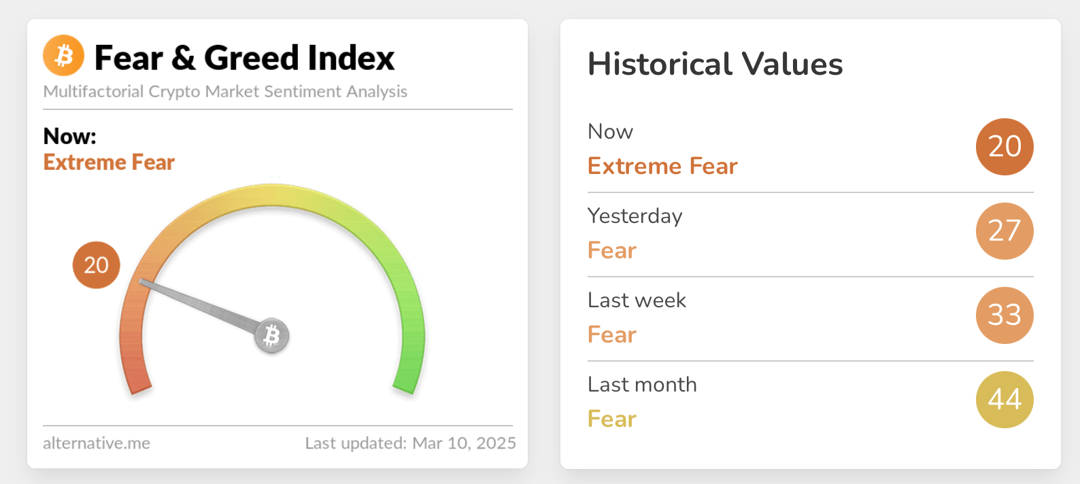
Task: Click the Fear & Greed Index title
Action: click(x=244, y=58)
